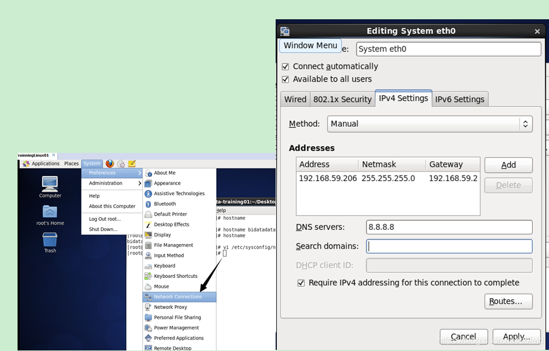This screenshot has height=351, width=549.
Task: Click the Search domains input field
Action: [449, 246]
